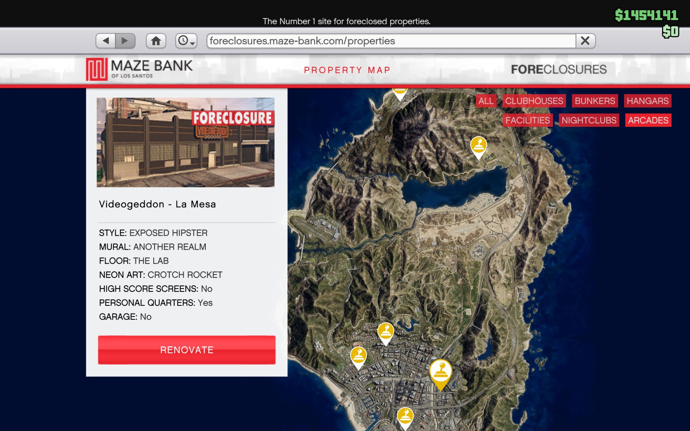Click the "Videogeddon - La Mesa" property title
690x431 pixels.
pos(157,204)
